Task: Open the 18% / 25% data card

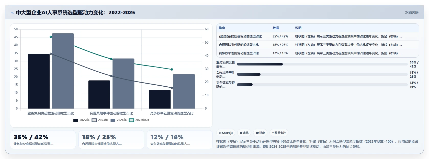Action: tap(111, 140)
